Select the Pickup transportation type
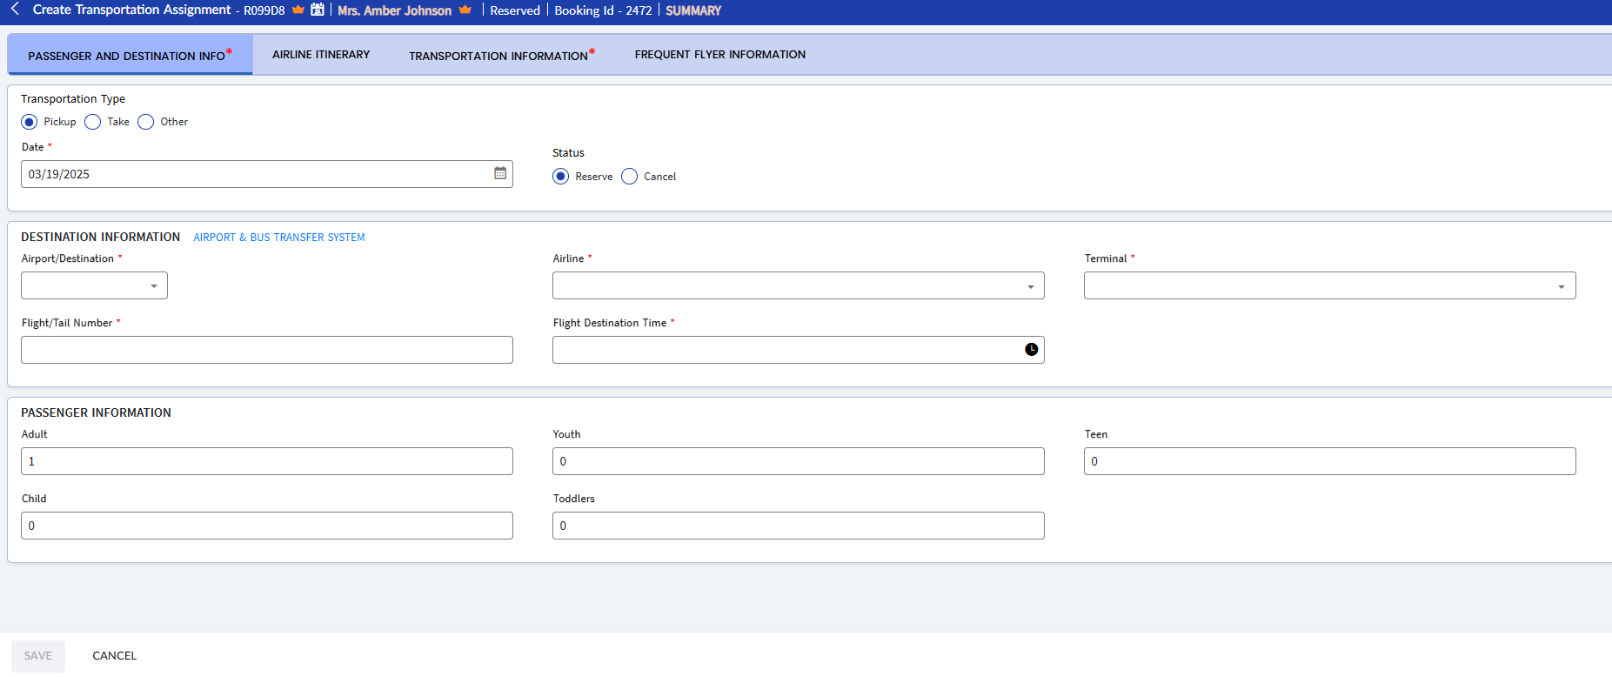The width and height of the screenshot is (1612, 677). pyautogui.click(x=30, y=122)
